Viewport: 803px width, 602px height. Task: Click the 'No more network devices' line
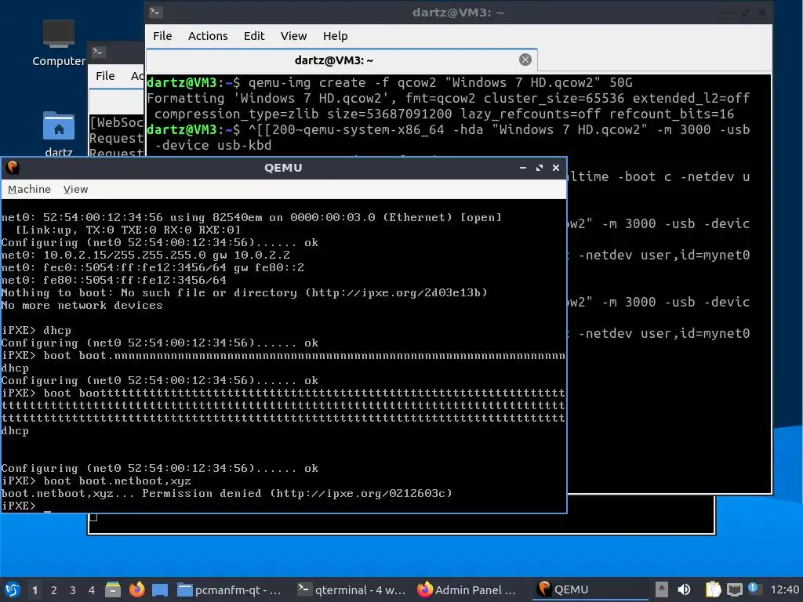(82, 305)
